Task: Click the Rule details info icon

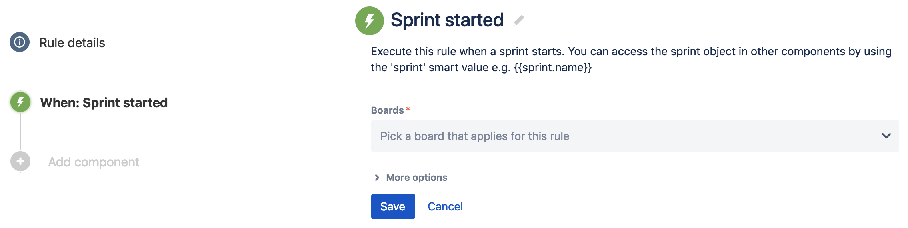Action: click(x=20, y=42)
